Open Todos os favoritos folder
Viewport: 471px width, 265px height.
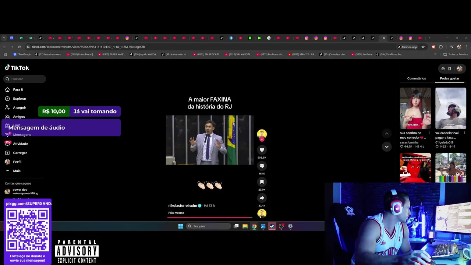click(x=456, y=54)
